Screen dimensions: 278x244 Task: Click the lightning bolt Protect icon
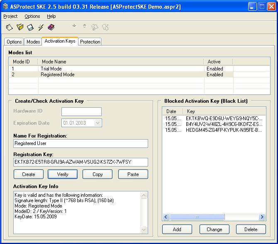click(x=41, y=27)
